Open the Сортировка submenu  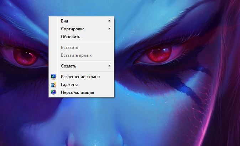81,29
